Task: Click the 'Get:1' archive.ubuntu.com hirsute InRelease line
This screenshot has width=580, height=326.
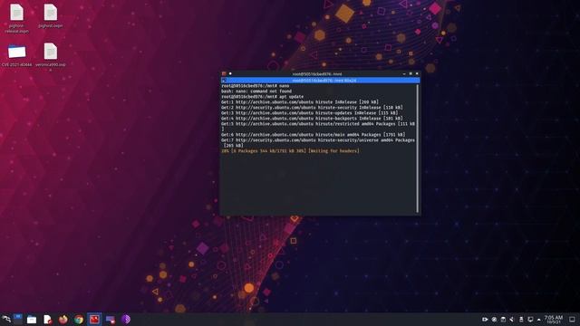Action: pyautogui.click(x=300, y=102)
